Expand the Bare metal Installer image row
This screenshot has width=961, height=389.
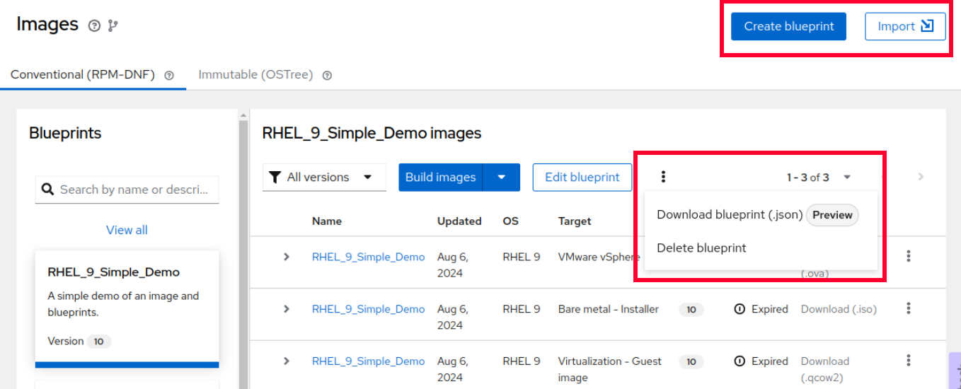click(x=287, y=309)
